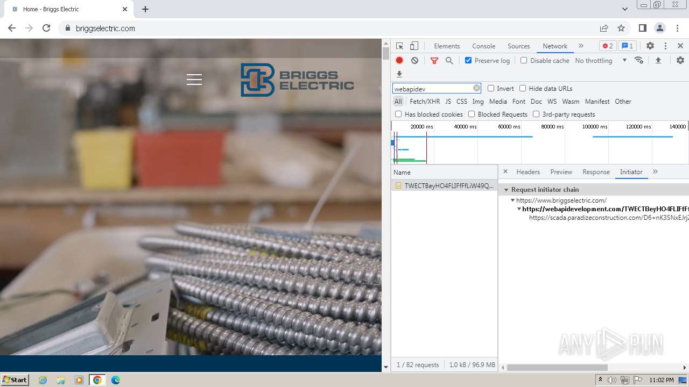The width and height of the screenshot is (689, 387).
Task: Check 3rd-party requests
Action: [x=536, y=114]
